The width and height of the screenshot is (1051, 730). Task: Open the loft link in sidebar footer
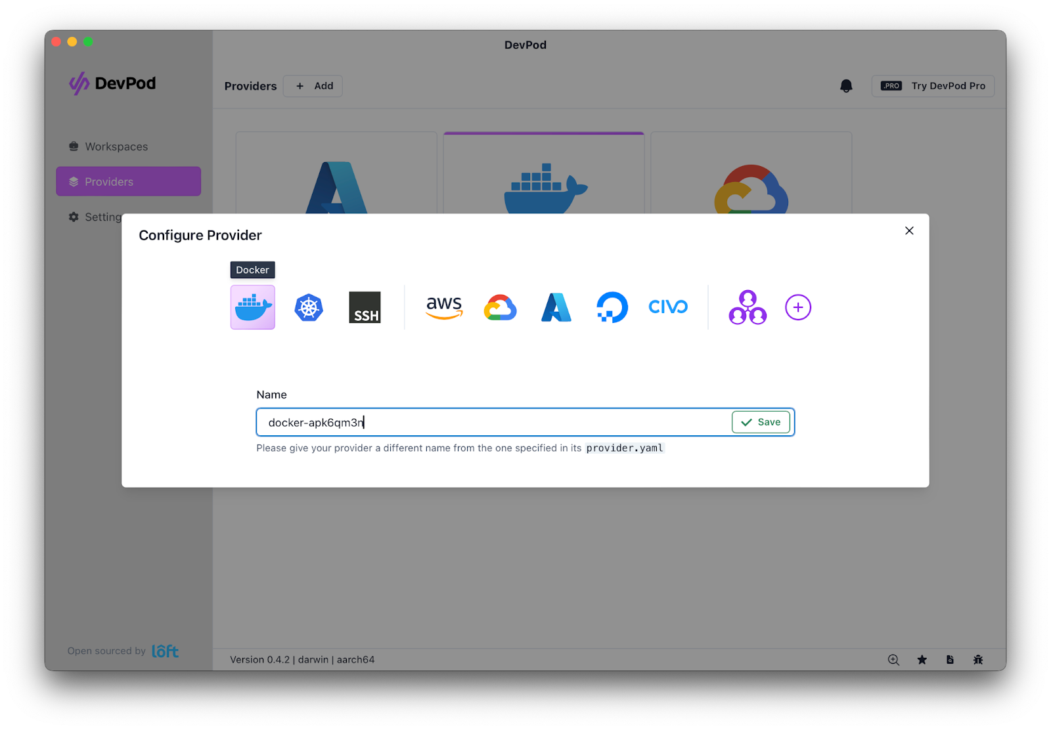(165, 651)
